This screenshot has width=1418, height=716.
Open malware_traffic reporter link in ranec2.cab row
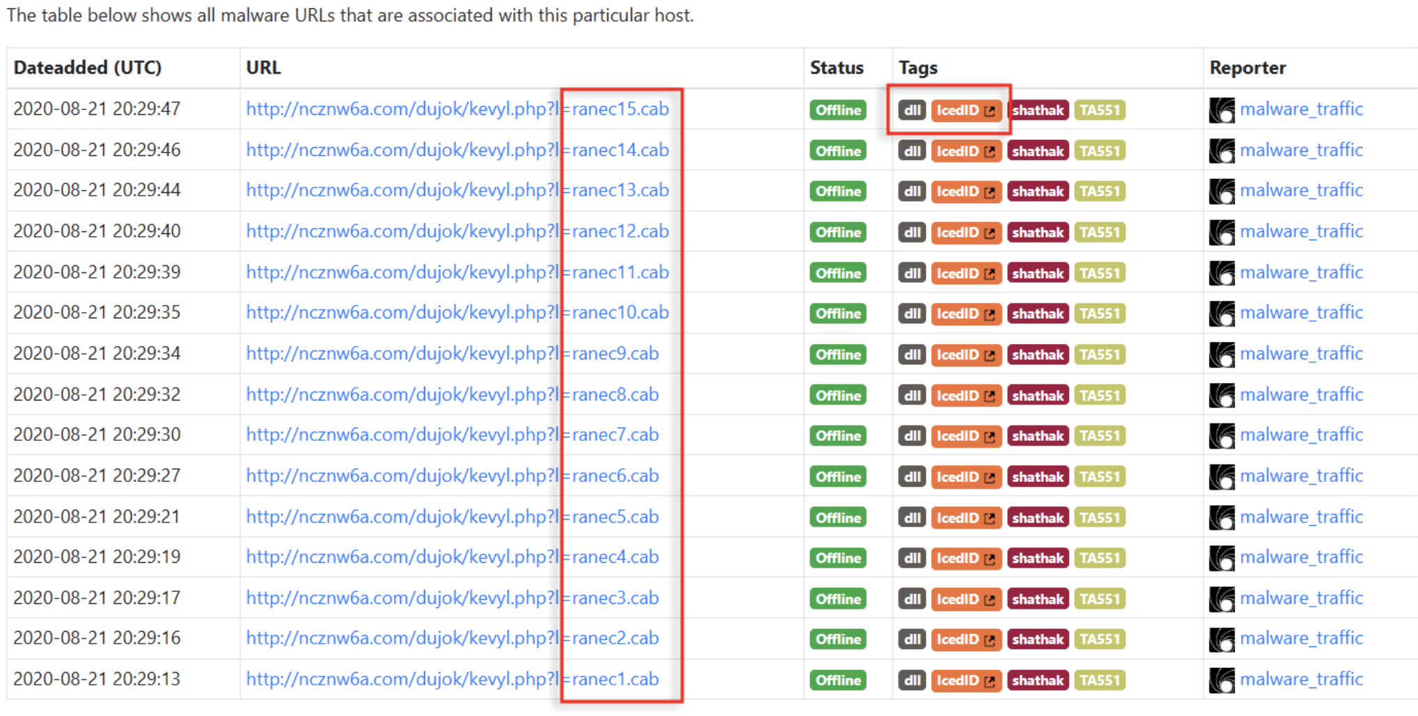1301,638
